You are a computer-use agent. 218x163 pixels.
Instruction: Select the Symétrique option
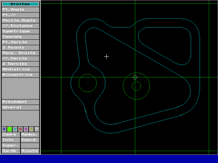coord(20,31)
